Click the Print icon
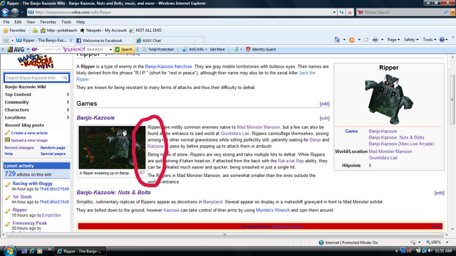Image resolution: width=456 pixels, height=256 pixels. tap(375, 40)
